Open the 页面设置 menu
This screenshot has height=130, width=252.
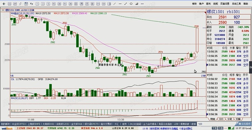coord(225,4)
